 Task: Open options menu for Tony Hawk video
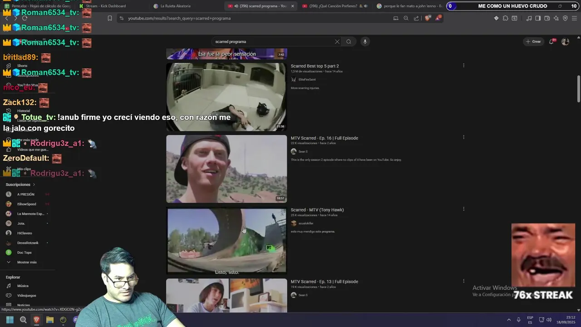coord(463,209)
